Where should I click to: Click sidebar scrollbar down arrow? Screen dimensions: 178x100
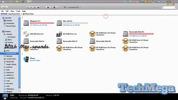[19, 92]
